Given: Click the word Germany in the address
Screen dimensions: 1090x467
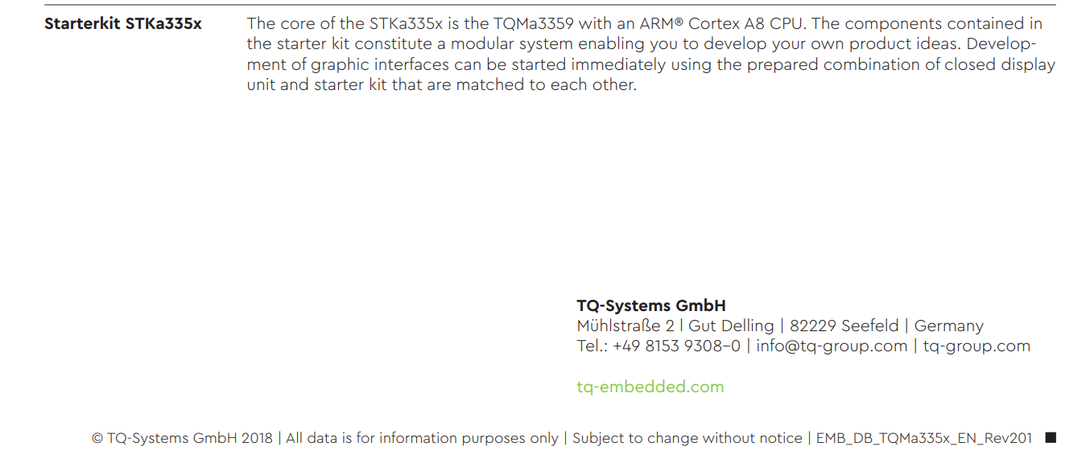Looking at the screenshot, I should point(949,326).
